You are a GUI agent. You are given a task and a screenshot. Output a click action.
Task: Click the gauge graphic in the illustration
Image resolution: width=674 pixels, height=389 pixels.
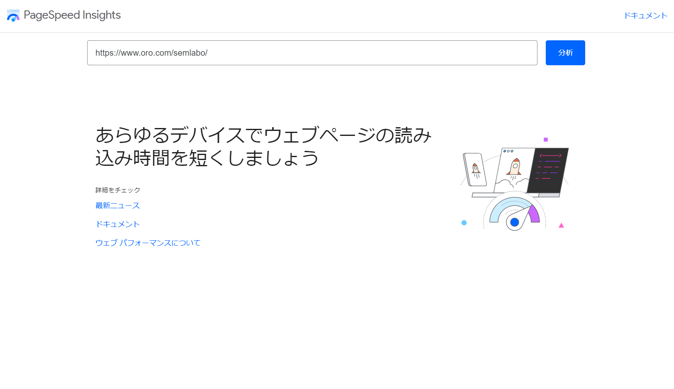point(515,216)
